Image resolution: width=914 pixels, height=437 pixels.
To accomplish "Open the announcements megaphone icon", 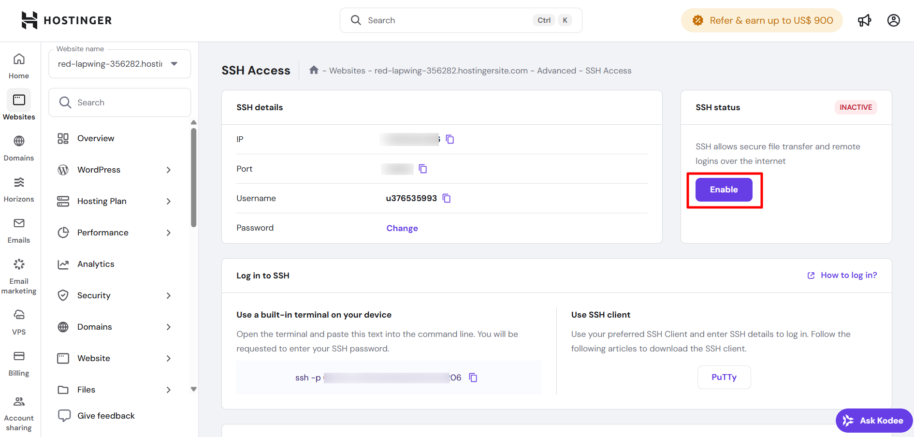I will (x=864, y=20).
